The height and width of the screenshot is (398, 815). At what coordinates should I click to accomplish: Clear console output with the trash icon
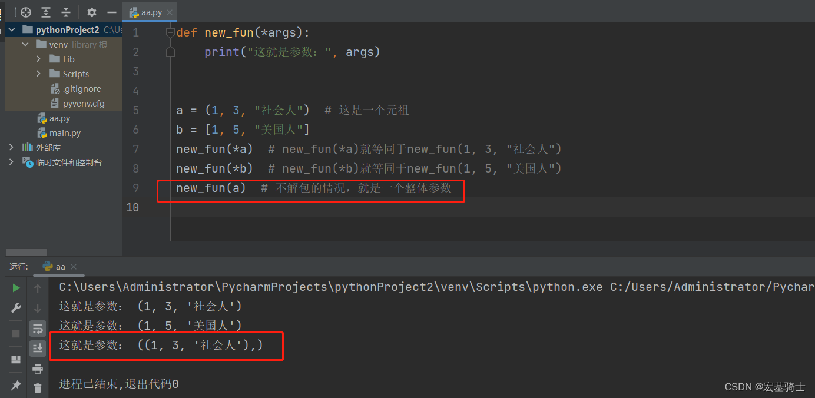point(38,387)
